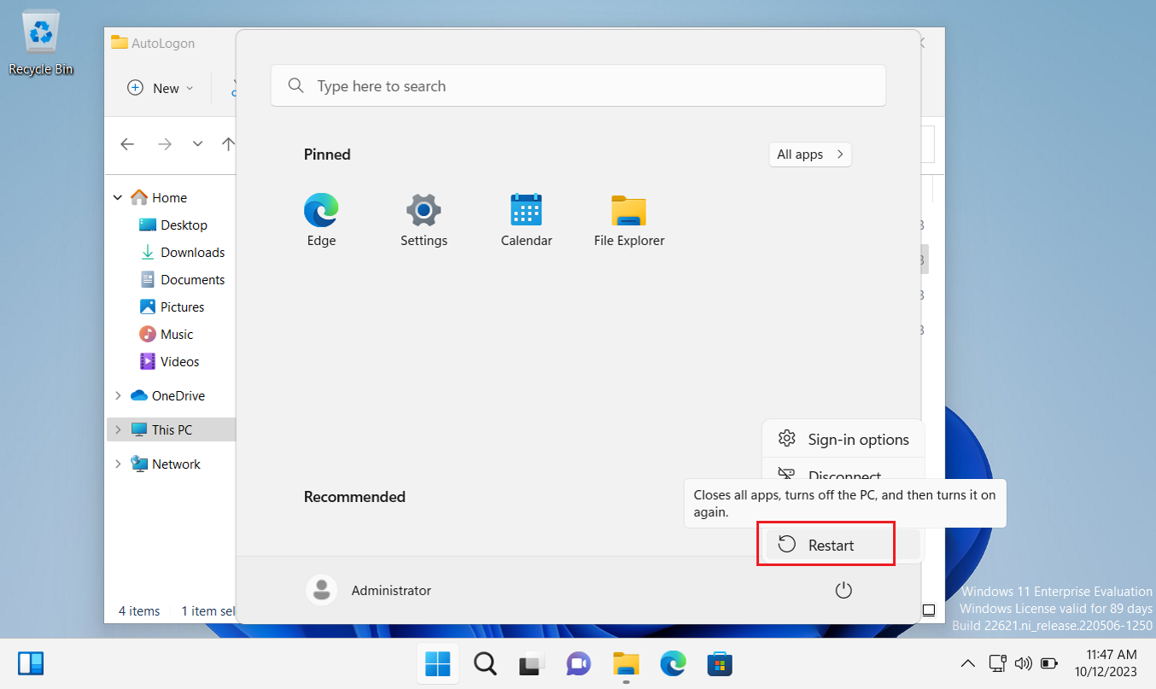
Task: Click the AutoLogon window title
Action: coord(163,44)
